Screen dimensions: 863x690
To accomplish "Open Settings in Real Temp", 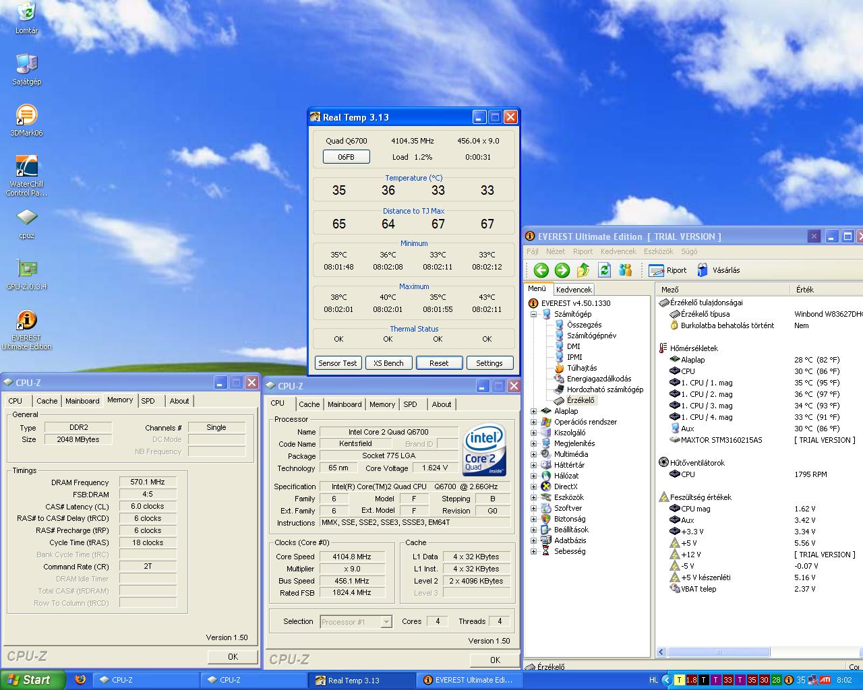I will (x=489, y=363).
